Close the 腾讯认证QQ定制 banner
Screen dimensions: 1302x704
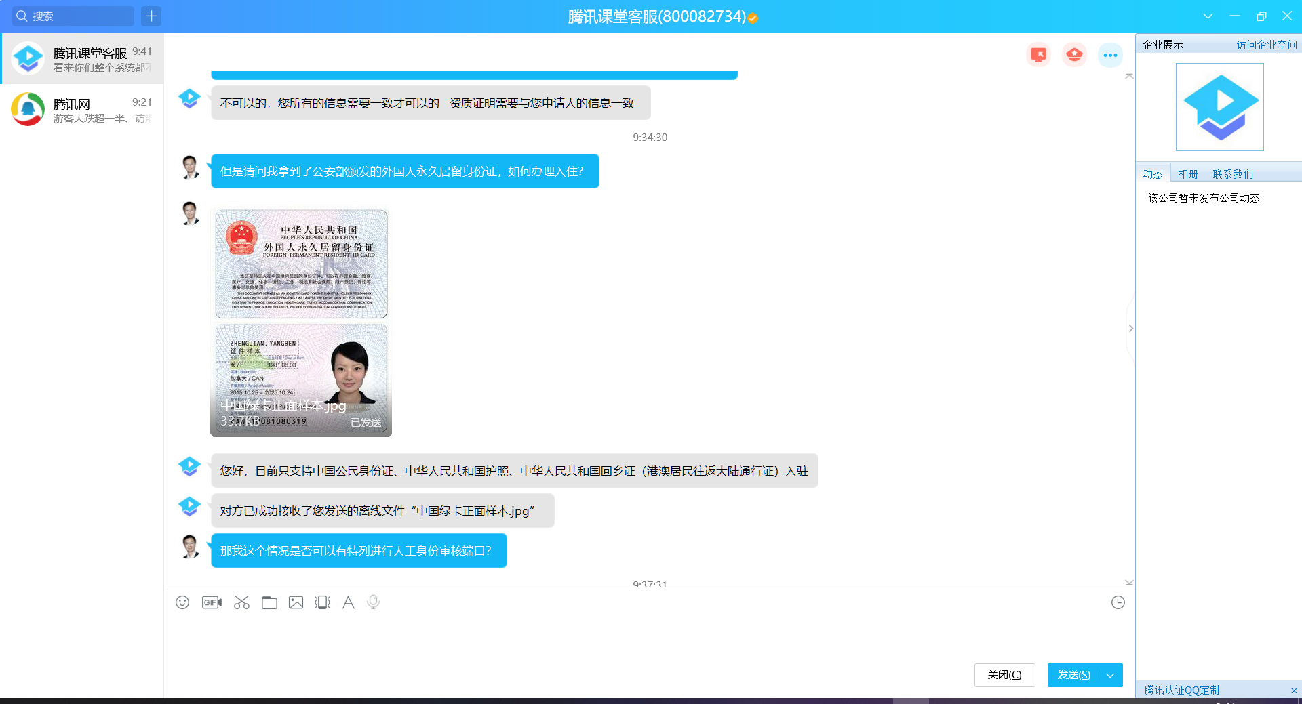click(x=1294, y=690)
